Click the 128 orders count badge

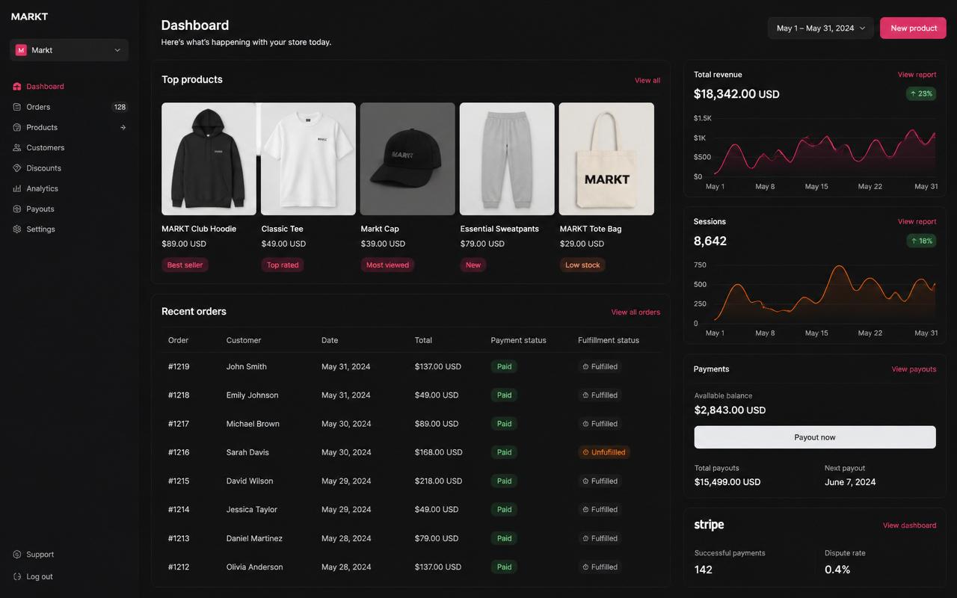click(x=120, y=107)
